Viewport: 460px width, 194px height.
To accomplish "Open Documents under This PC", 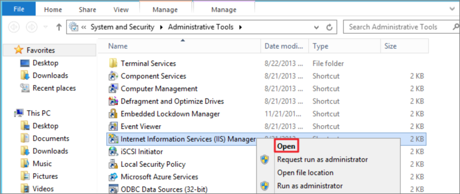I will click(x=51, y=138).
